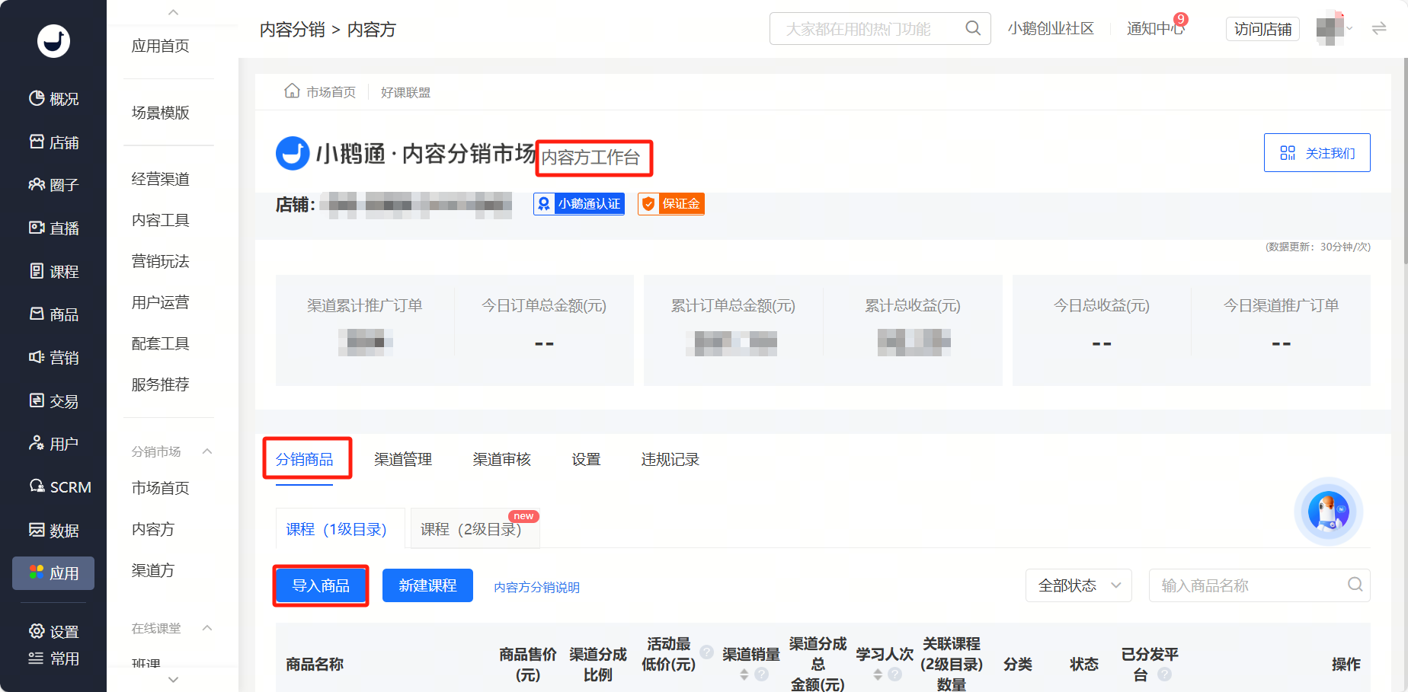
Task: Open 概况 overview in sidebar
Action: tap(53, 99)
